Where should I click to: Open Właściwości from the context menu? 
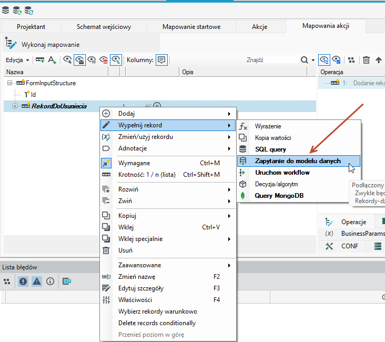[x=168, y=300]
